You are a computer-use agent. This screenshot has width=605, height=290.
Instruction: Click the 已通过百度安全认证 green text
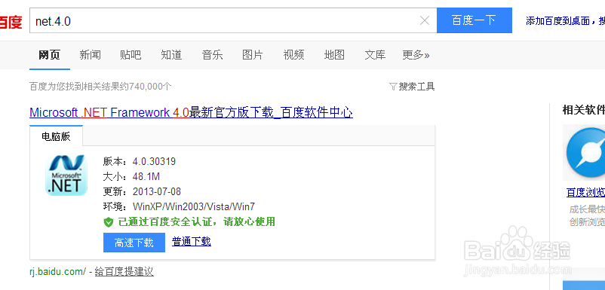pyautogui.click(x=196, y=222)
